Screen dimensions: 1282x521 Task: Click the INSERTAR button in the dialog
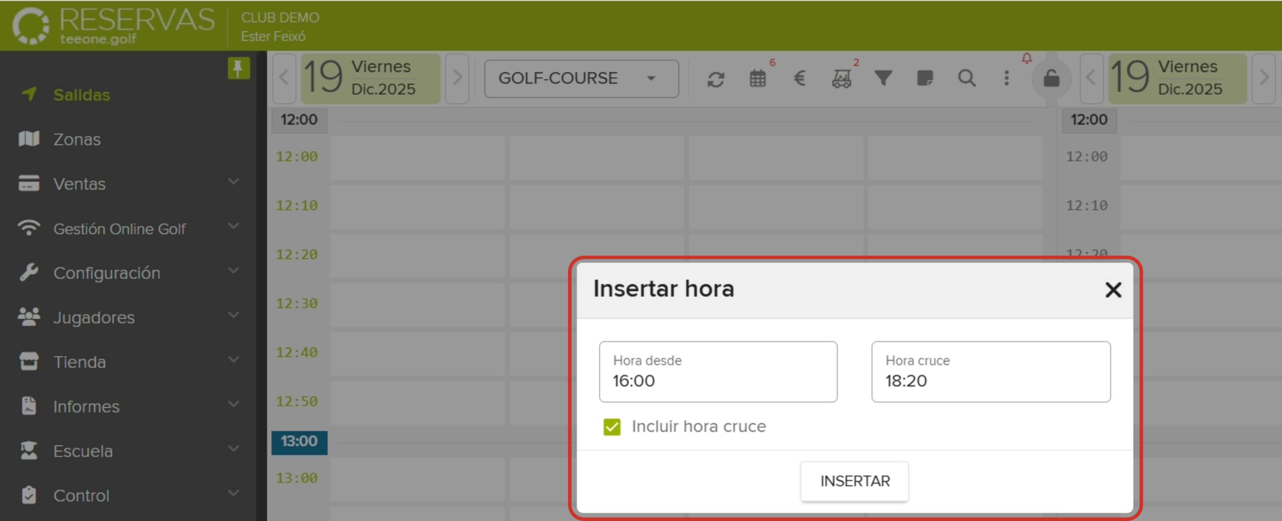(x=854, y=480)
